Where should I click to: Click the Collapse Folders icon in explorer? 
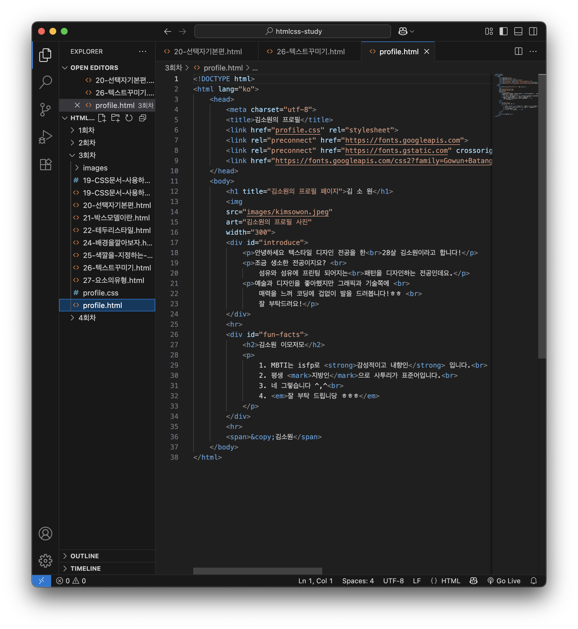pyautogui.click(x=143, y=118)
